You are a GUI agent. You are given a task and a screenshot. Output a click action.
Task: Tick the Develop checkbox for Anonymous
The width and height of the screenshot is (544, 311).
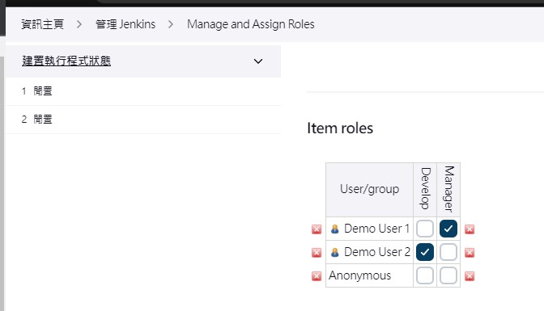point(425,275)
